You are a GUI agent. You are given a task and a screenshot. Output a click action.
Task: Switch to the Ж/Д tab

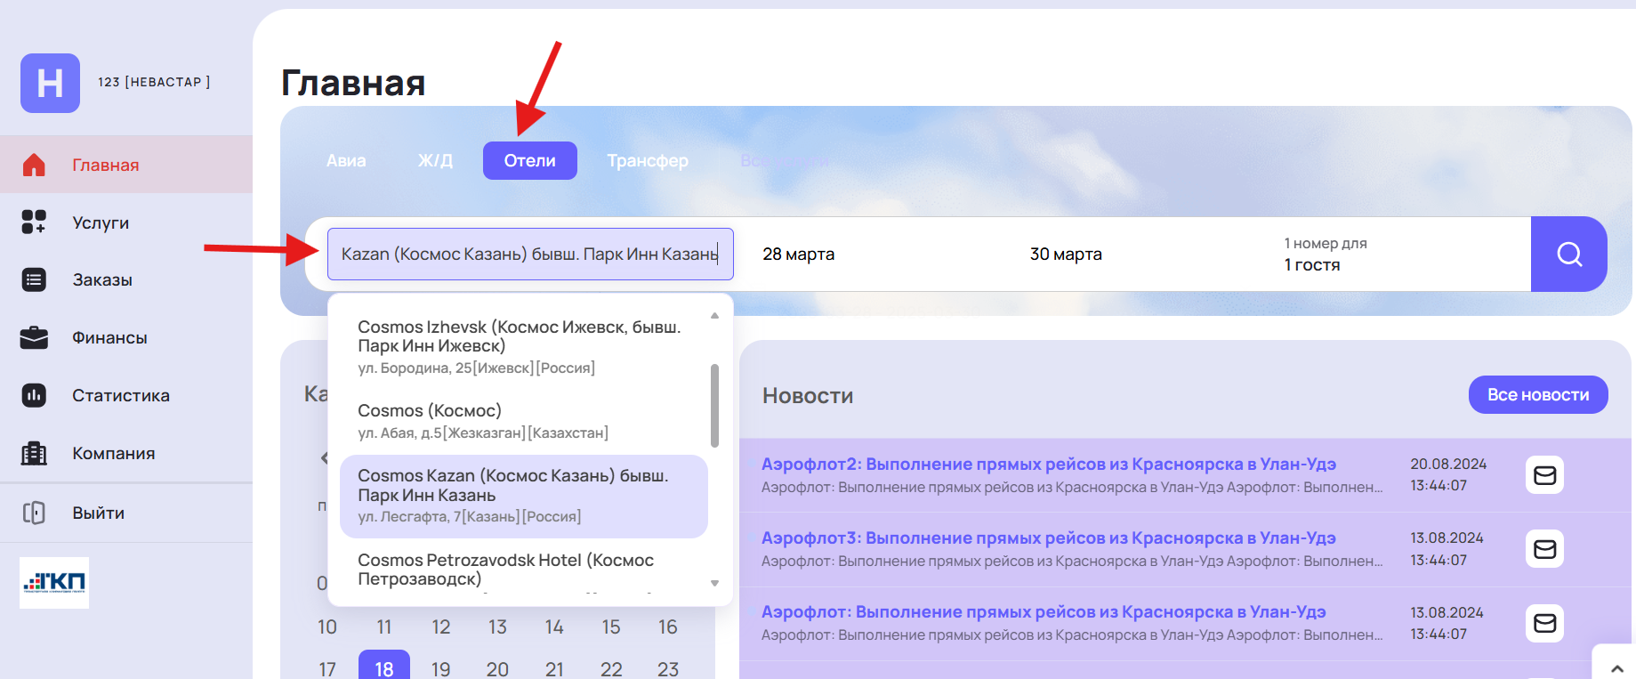435,160
